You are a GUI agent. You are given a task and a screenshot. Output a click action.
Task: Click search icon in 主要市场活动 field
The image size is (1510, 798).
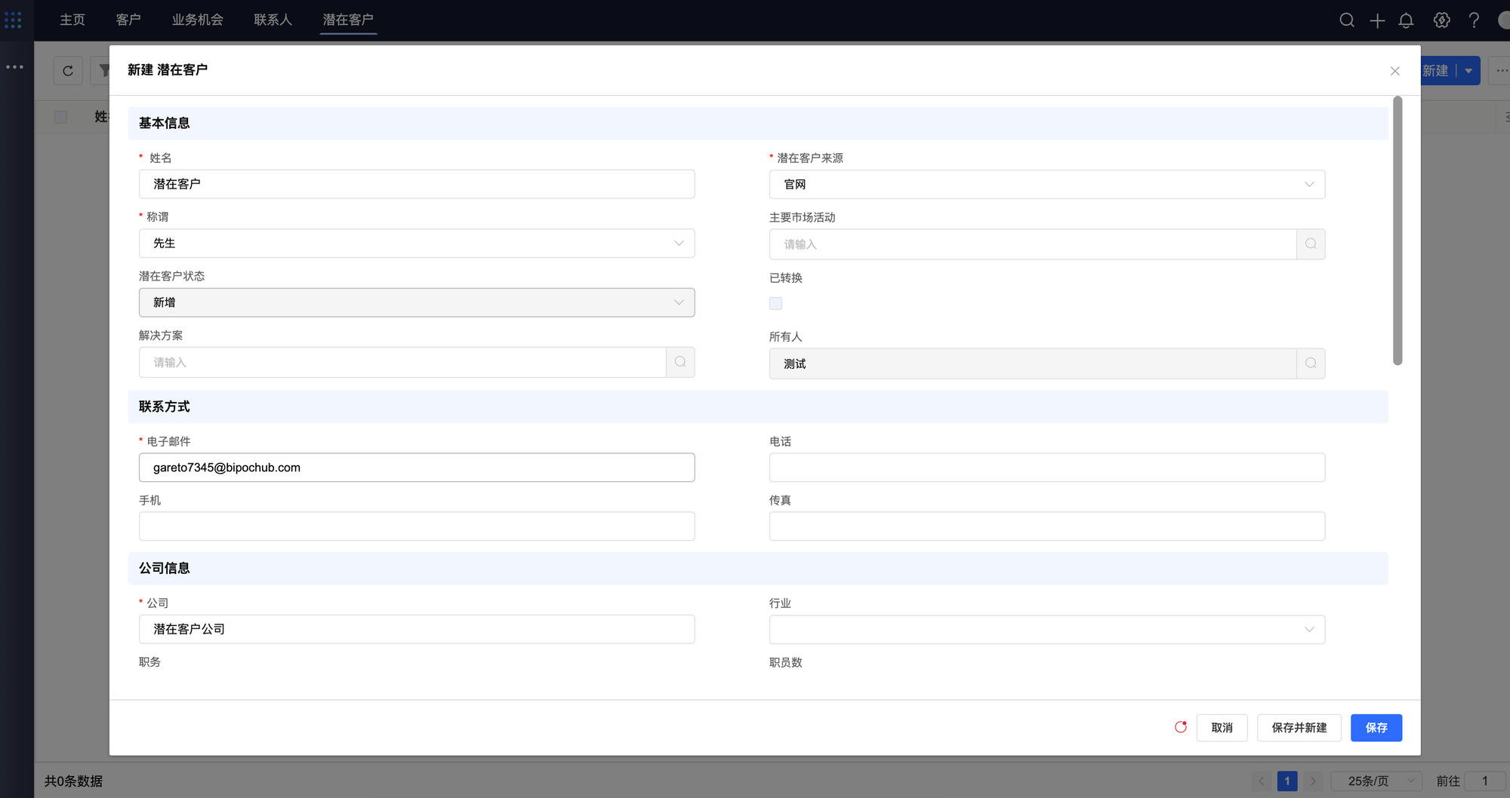coord(1311,244)
